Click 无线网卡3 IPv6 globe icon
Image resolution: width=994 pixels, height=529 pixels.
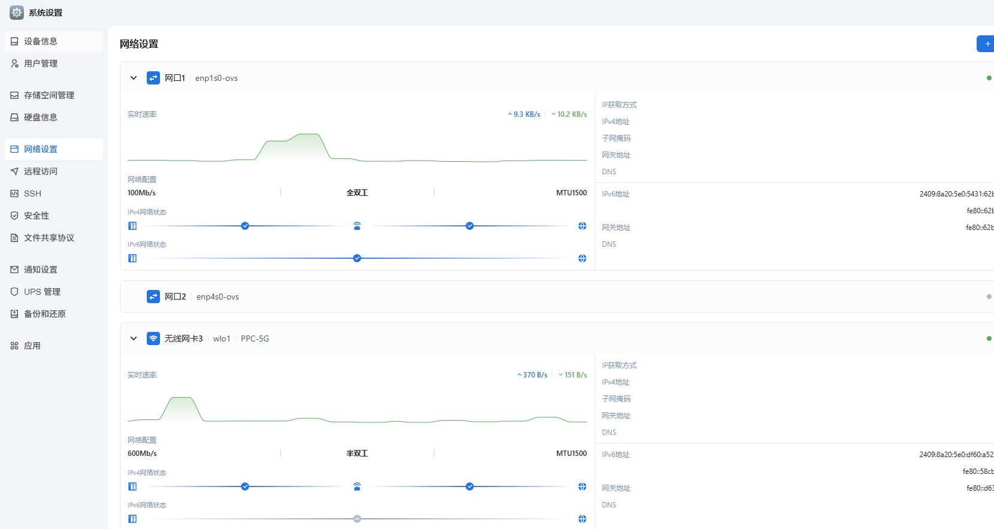[582, 519]
